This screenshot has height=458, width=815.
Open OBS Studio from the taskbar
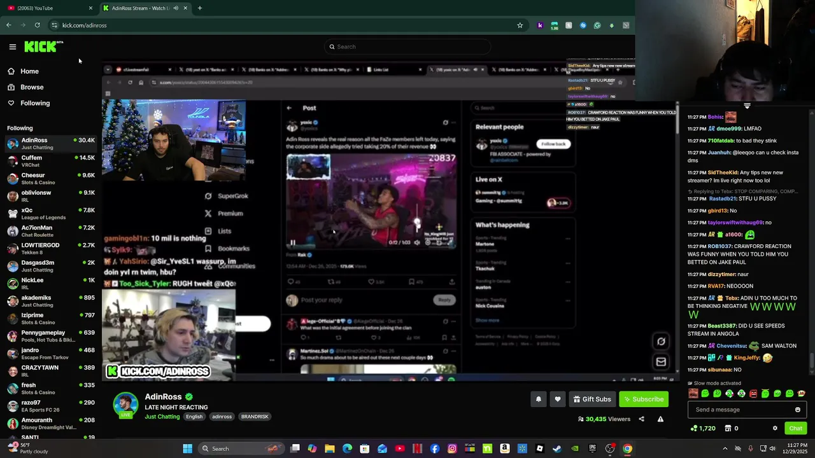coord(610,448)
